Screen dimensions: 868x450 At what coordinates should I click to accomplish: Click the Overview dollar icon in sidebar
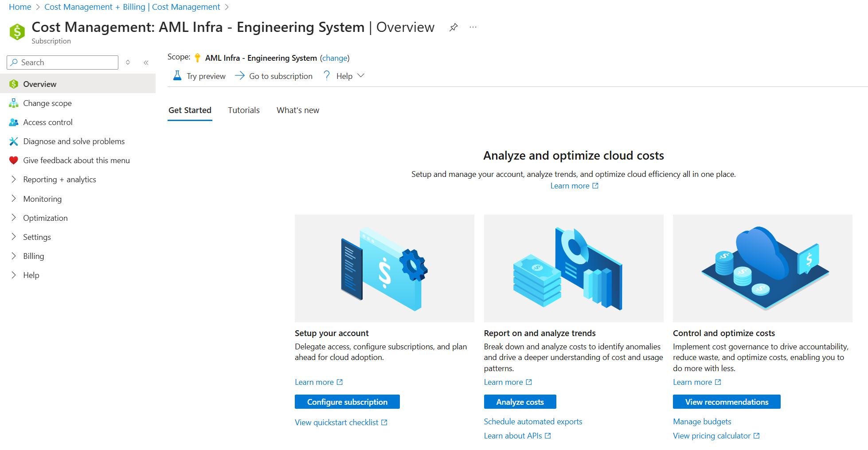tap(14, 84)
